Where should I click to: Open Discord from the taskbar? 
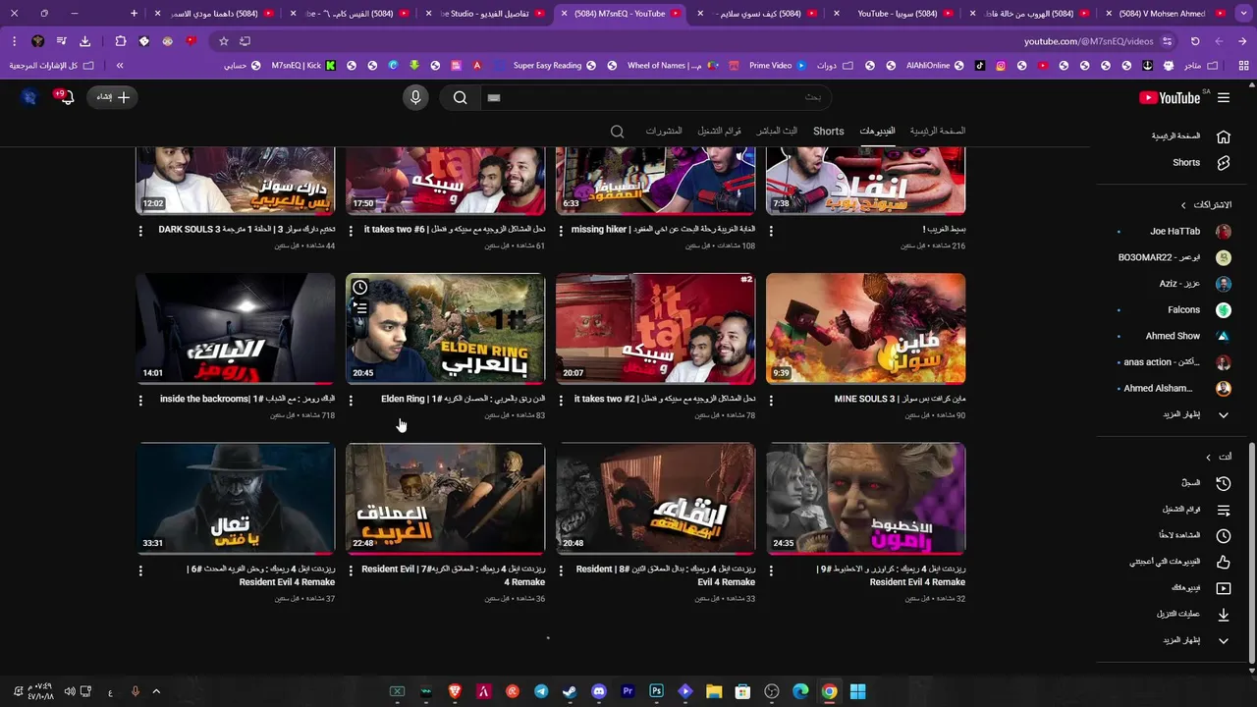(x=599, y=691)
